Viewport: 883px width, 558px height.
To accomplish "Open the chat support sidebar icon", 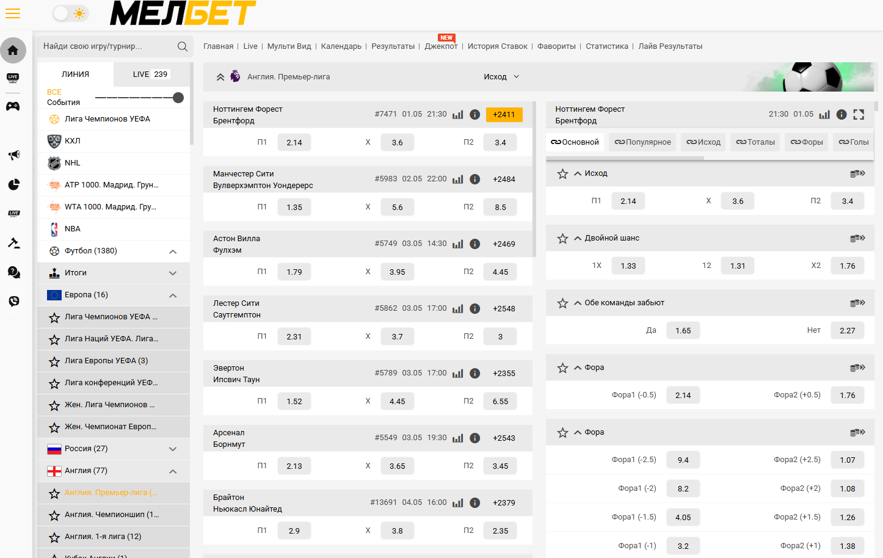I will 13,272.
